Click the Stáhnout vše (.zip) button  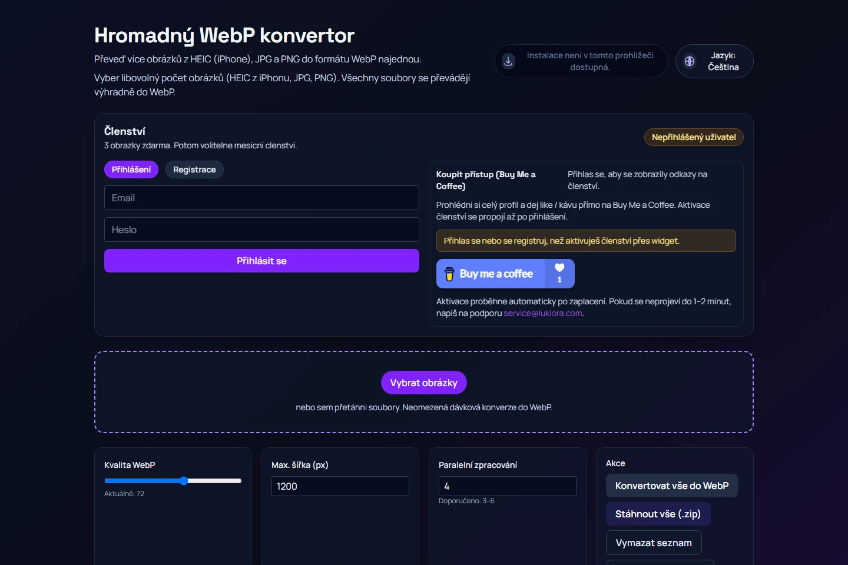pos(658,514)
